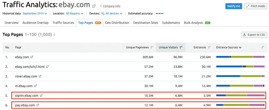This screenshot has height=110, width=269.
Task: Click the pay.ebay.com page link
Action: (x=25, y=105)
